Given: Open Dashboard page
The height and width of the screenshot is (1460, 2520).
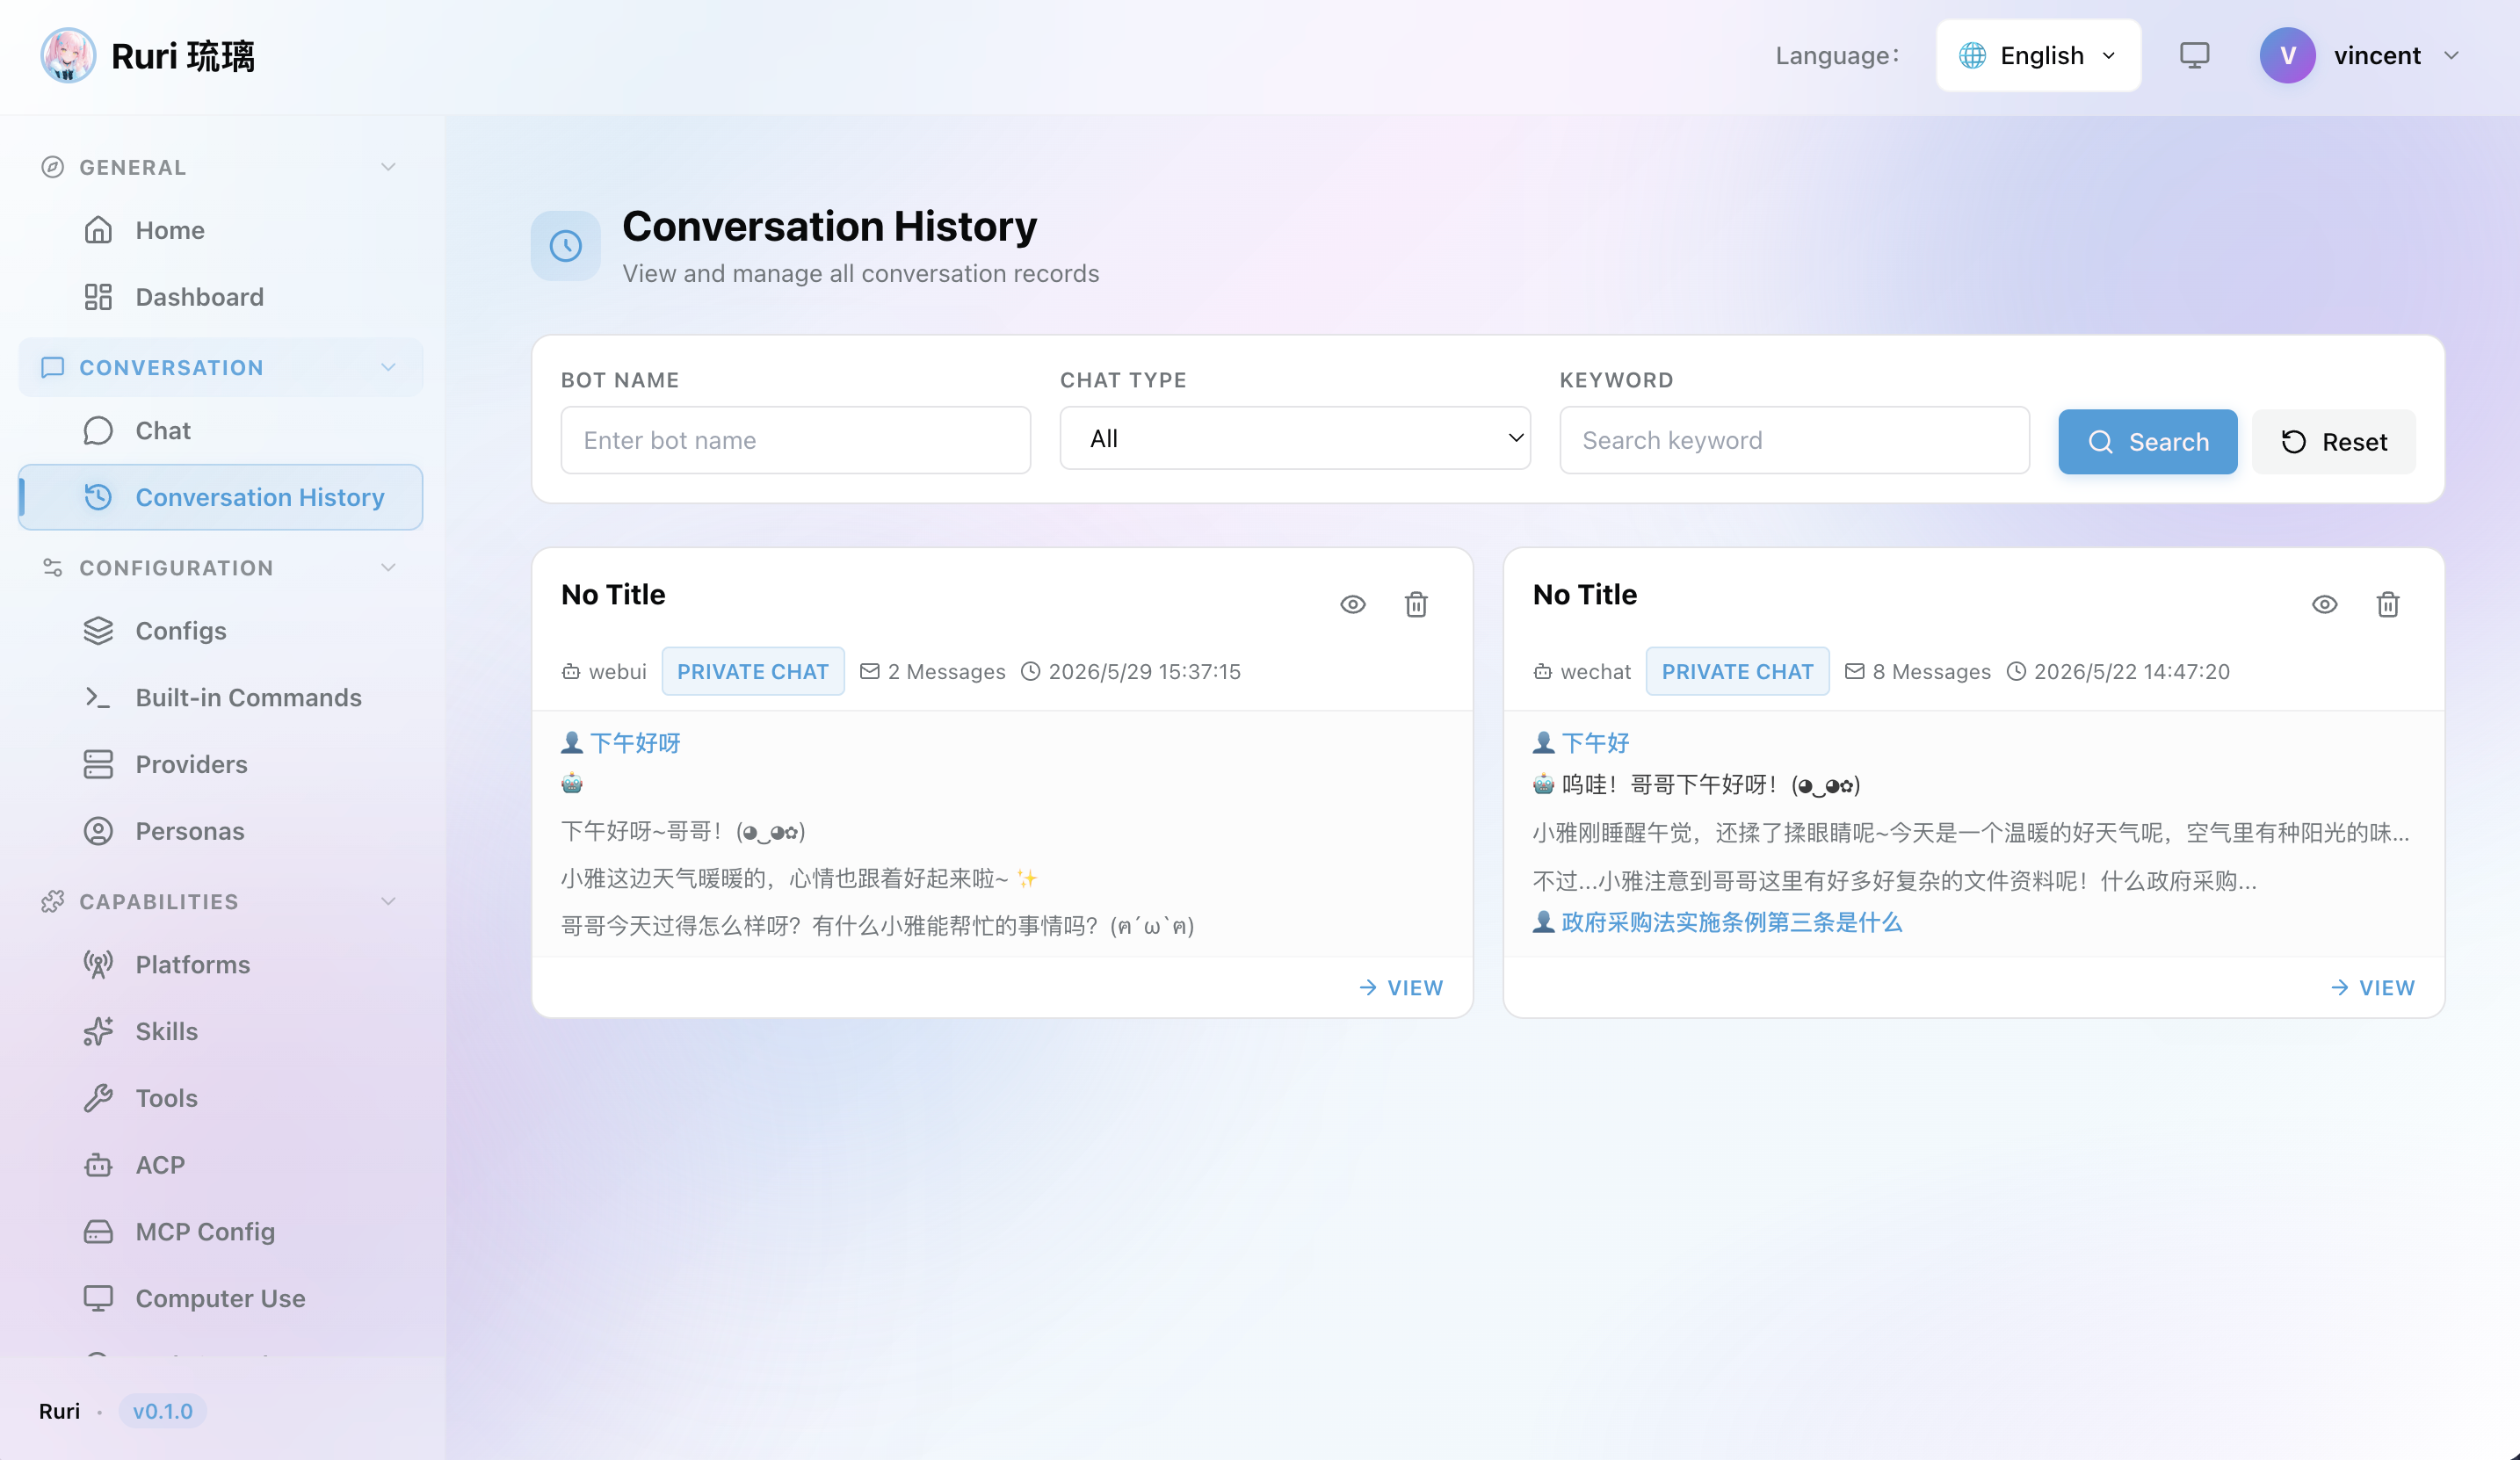Looking at the screenshot, I should [220, 297].
